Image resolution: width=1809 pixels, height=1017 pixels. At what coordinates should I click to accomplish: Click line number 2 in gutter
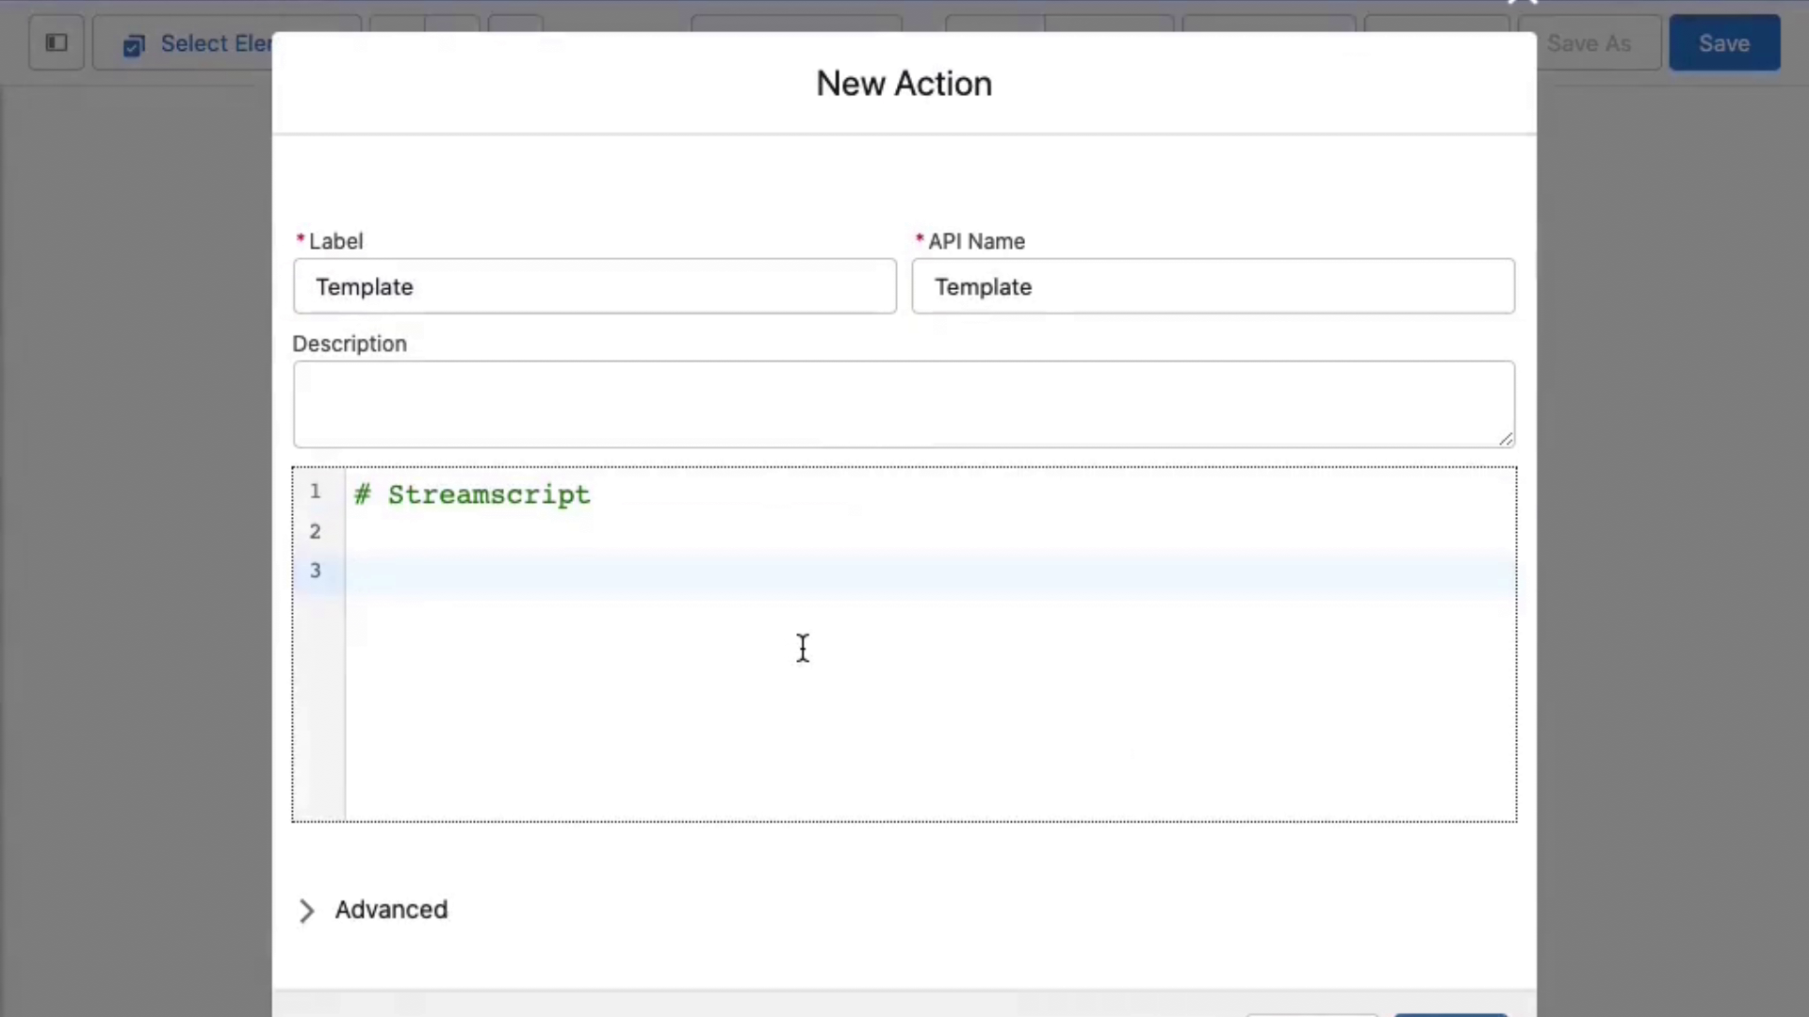(316, 532)
